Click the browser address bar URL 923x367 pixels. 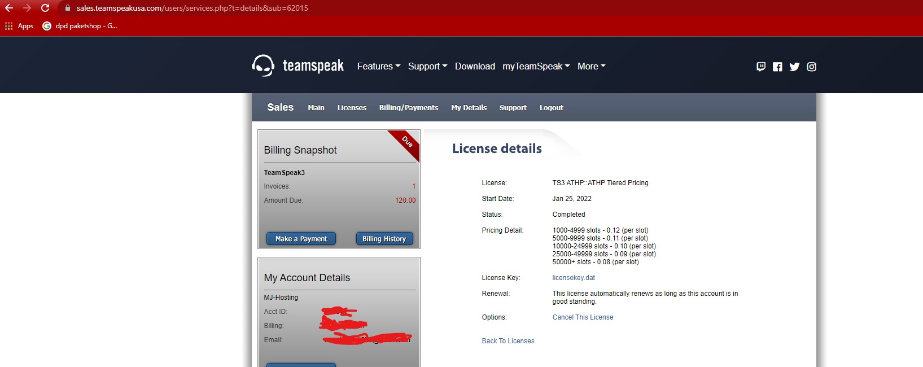[x=192, y=8]
